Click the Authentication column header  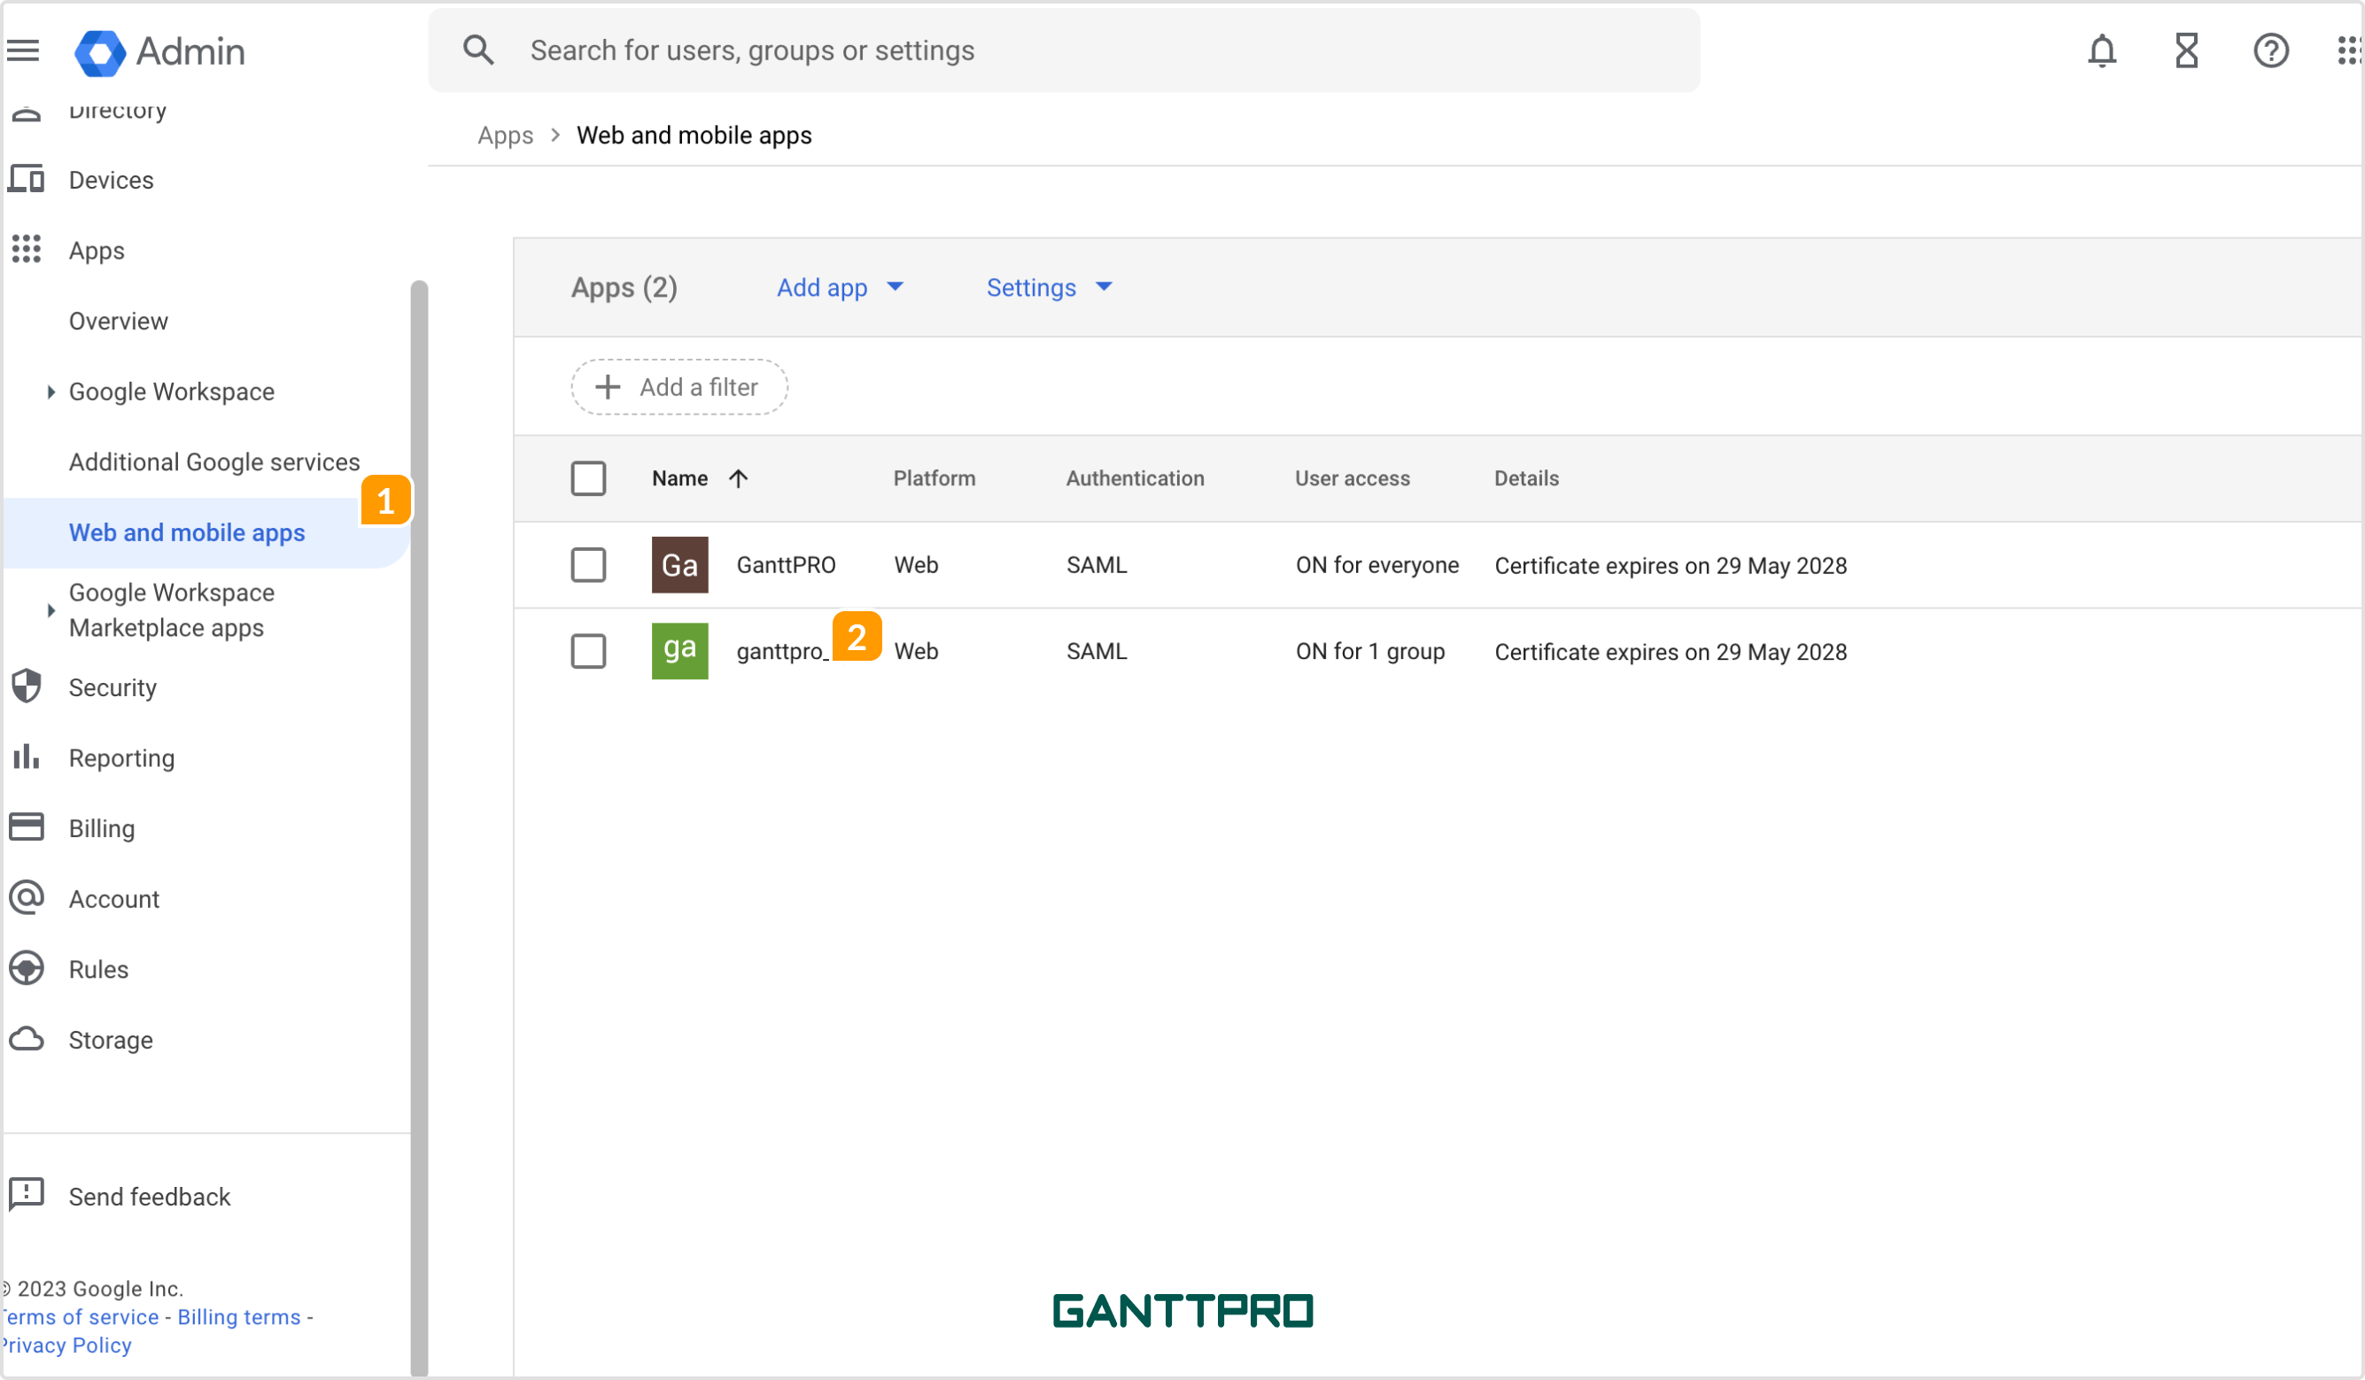click(1135, 479)
